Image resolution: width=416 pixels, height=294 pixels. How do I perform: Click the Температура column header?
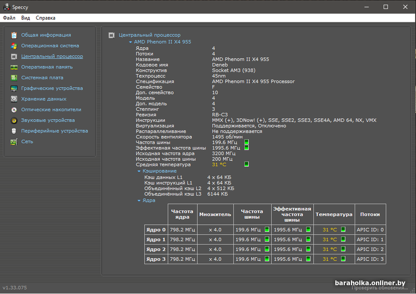[334, 214]
